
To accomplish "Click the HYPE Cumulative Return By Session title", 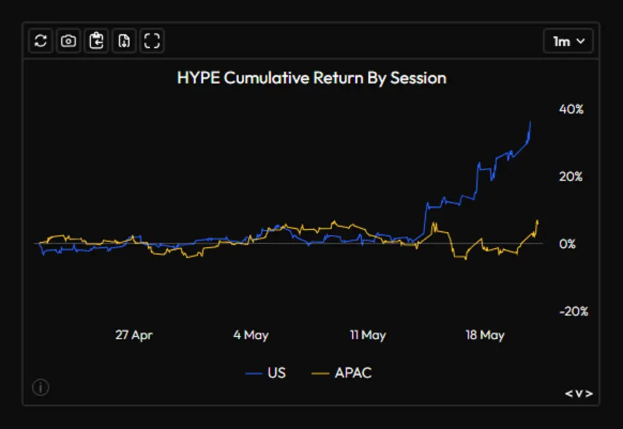I will click(x=311, y=78).
